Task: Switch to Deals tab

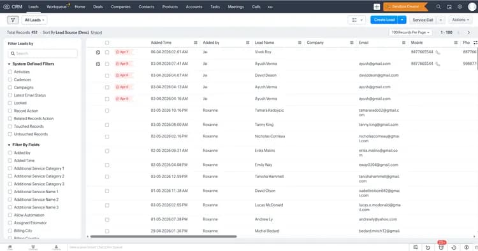Action: pos(98,7)
